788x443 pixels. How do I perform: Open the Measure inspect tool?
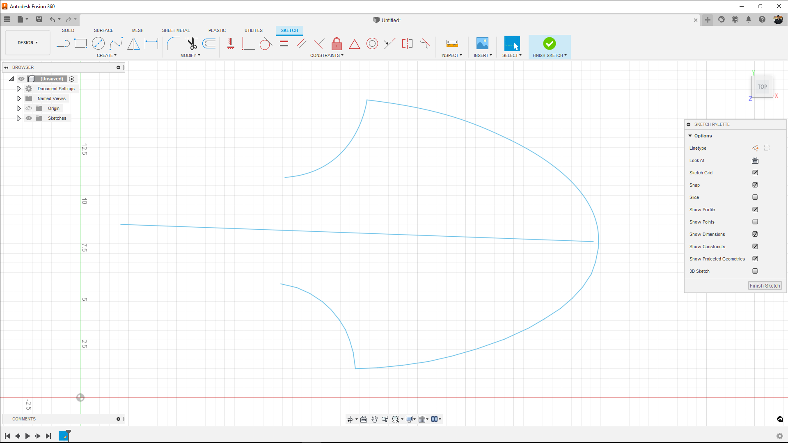tap(452, 43)
